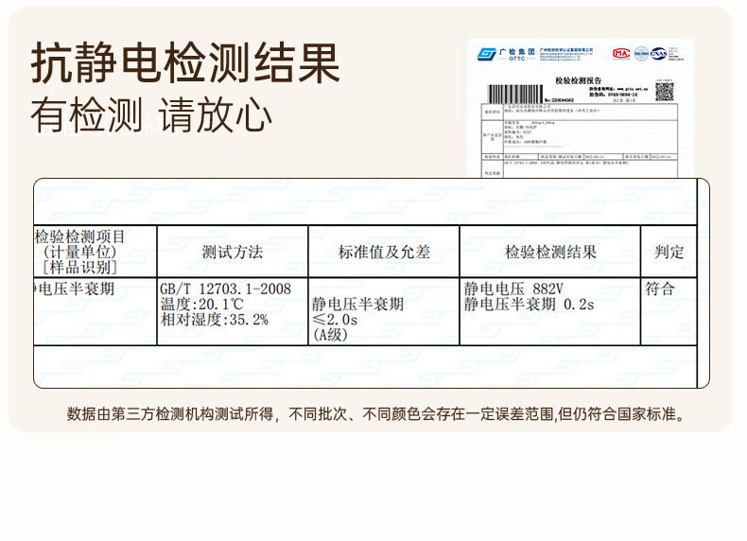Open the 检验检测报告 document thumbnail title
747x541 pixels.
(x=578, y=80)
